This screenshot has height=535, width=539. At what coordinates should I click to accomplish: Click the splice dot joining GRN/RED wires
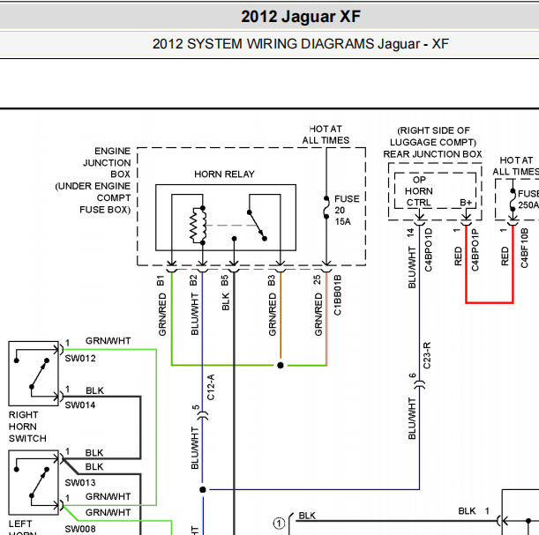(x=281, y=365)
